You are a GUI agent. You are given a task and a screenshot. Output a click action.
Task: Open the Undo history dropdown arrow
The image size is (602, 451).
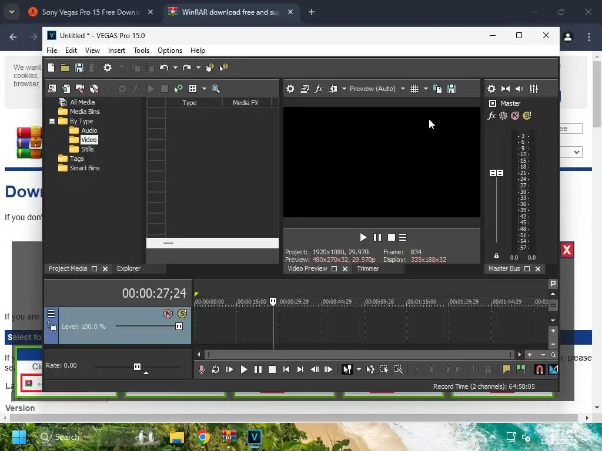coord(175,68)
